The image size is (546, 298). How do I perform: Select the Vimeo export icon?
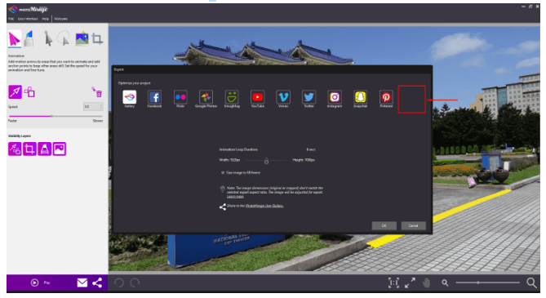(x=283, y=97)
